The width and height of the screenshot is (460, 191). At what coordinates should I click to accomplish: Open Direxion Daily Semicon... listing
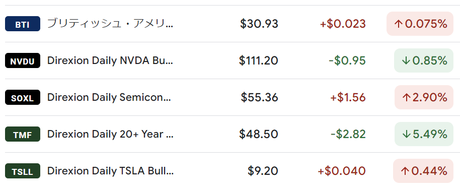[109, 97]
